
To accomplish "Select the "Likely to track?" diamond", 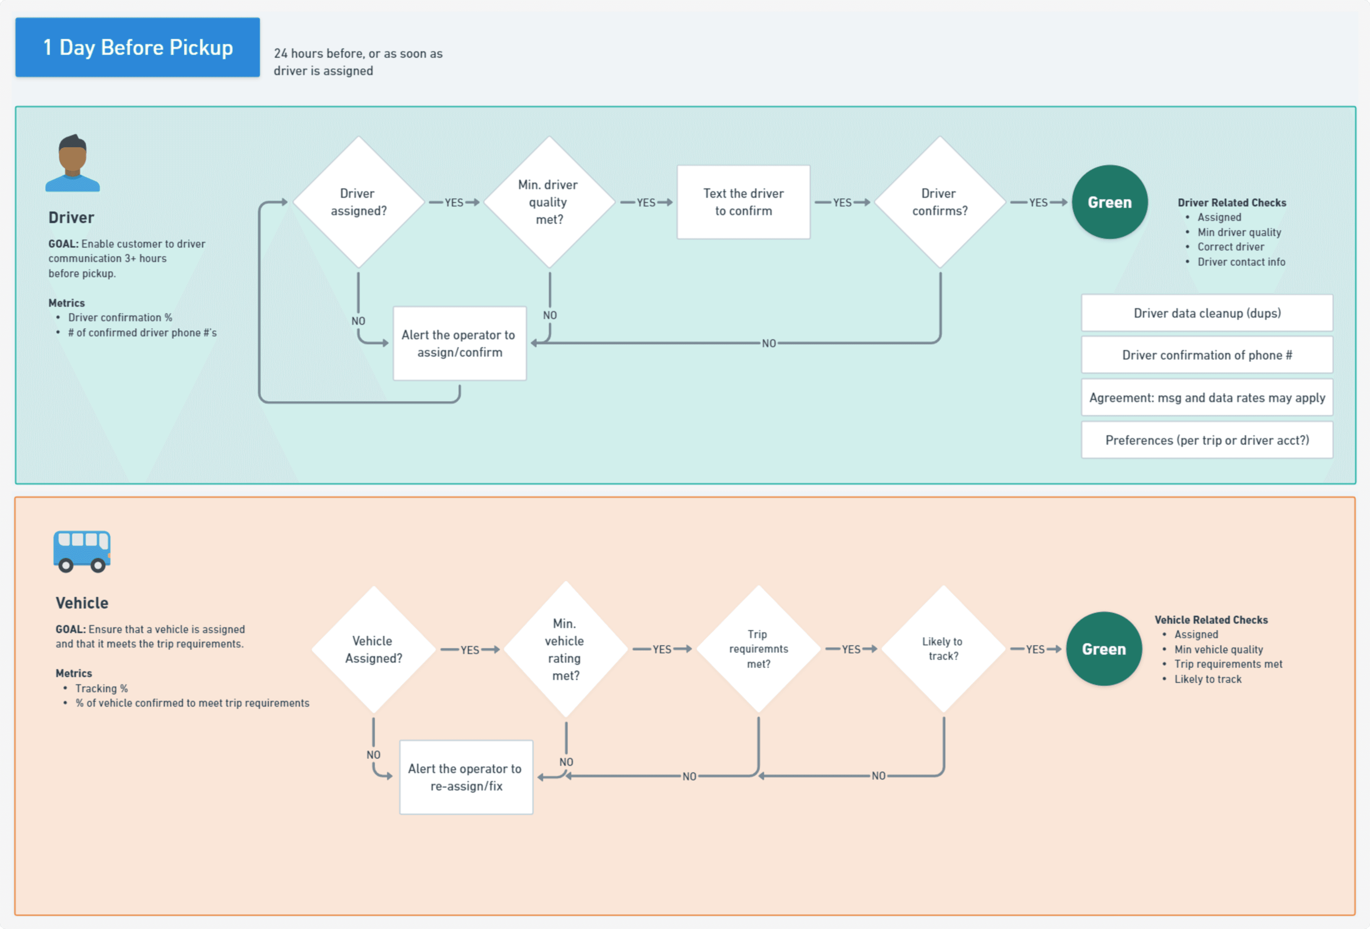I will click(x=943, y=649).
